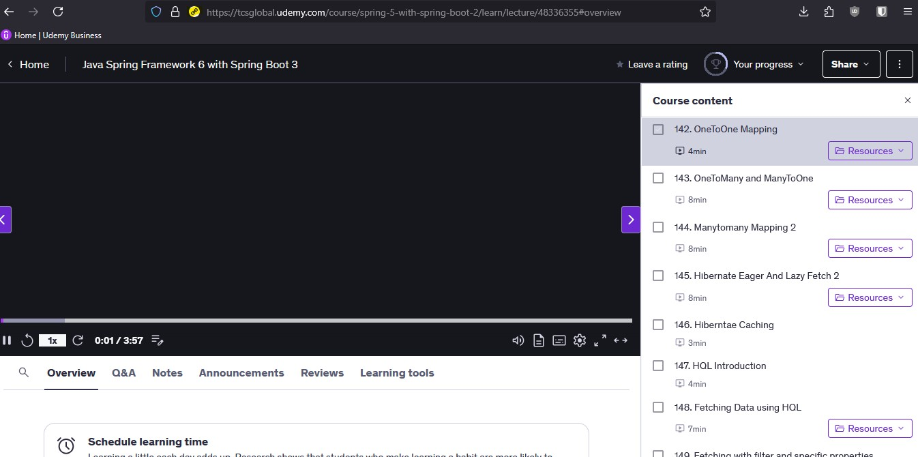Click the lock icon in address bar
918x457 pixels.
point(175,12)
